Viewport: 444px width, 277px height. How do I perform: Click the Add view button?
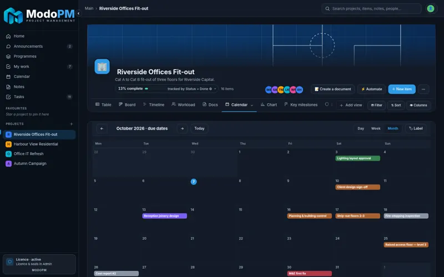pos(351,105)
